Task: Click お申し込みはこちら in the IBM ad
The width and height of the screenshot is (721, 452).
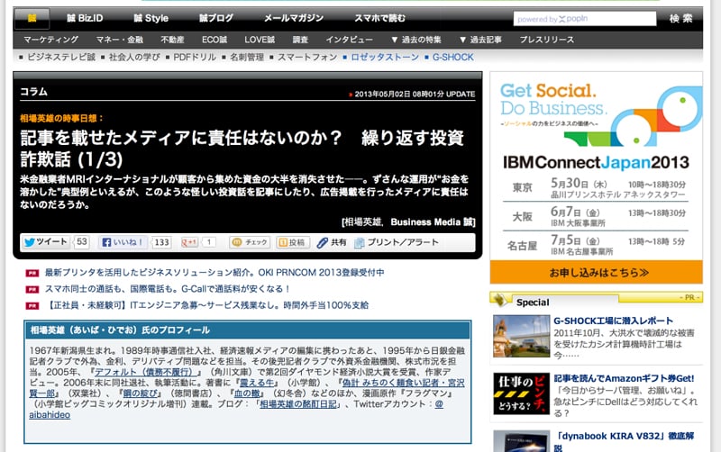Action: 596,271
